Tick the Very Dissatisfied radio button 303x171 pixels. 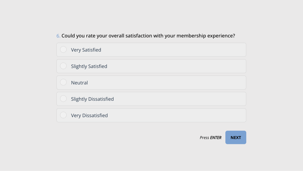pyautogui.click(x=63, y=115)
